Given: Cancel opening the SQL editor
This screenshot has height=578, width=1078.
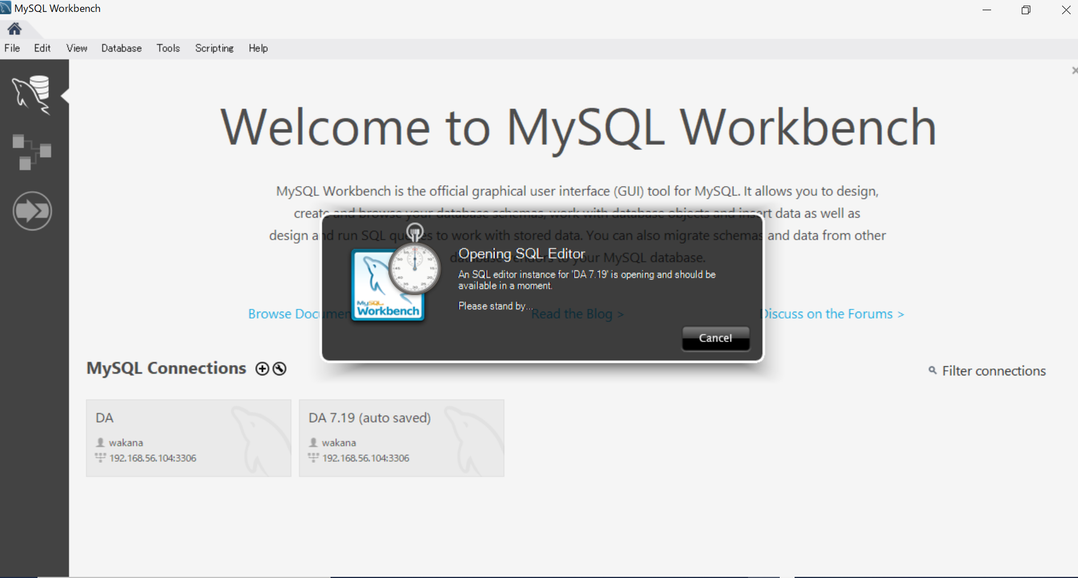Looking at the screenshot, I should point(716,338).
